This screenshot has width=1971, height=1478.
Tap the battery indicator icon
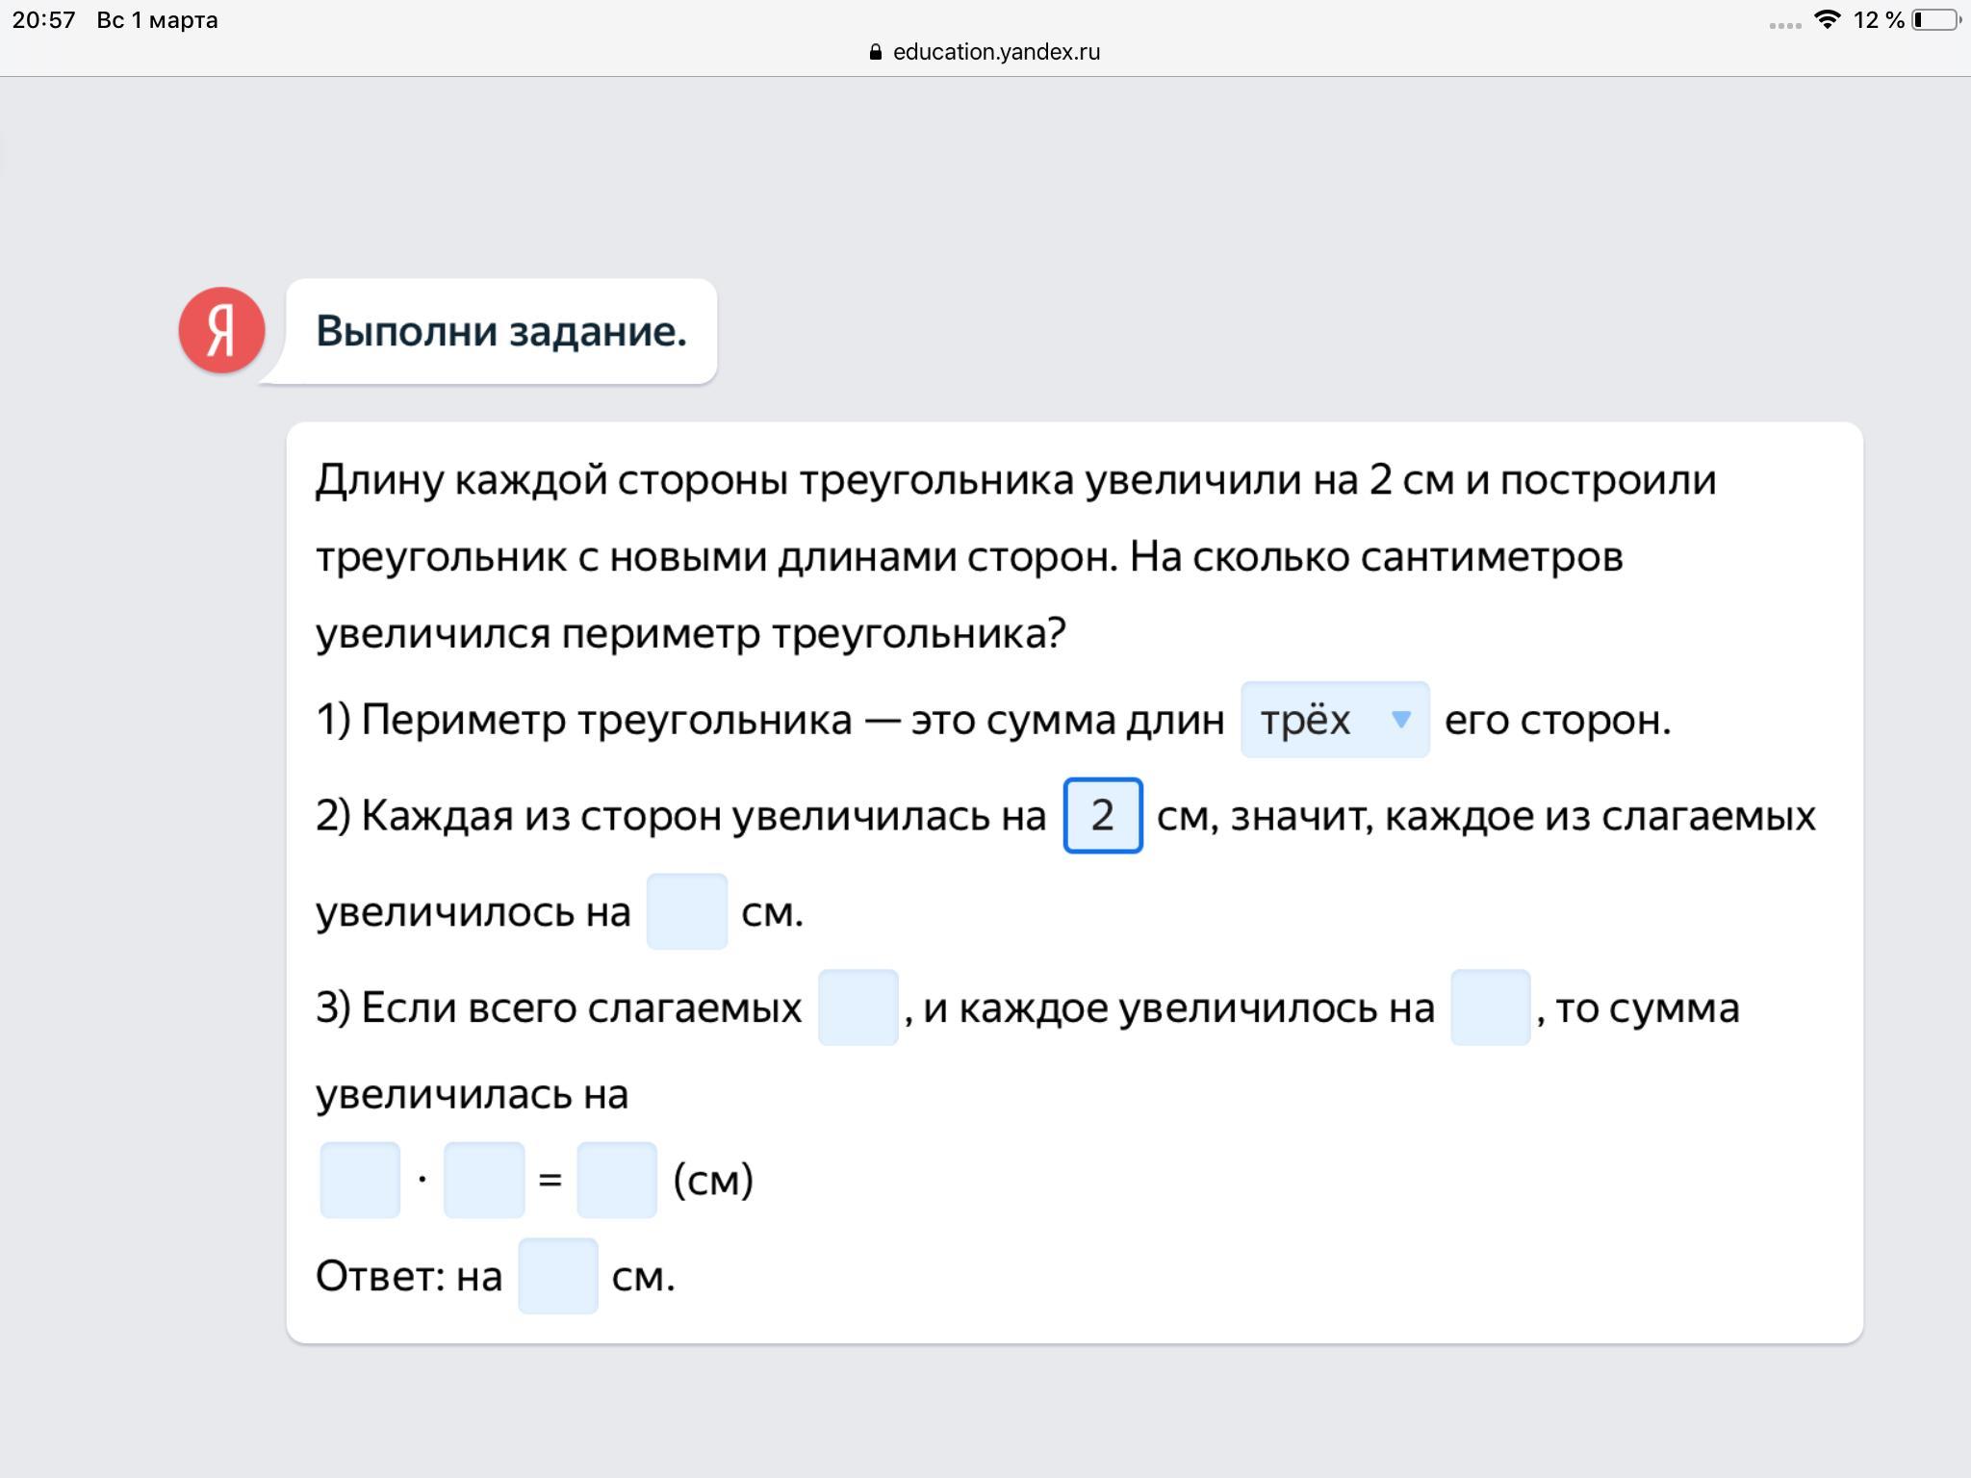1936,20
